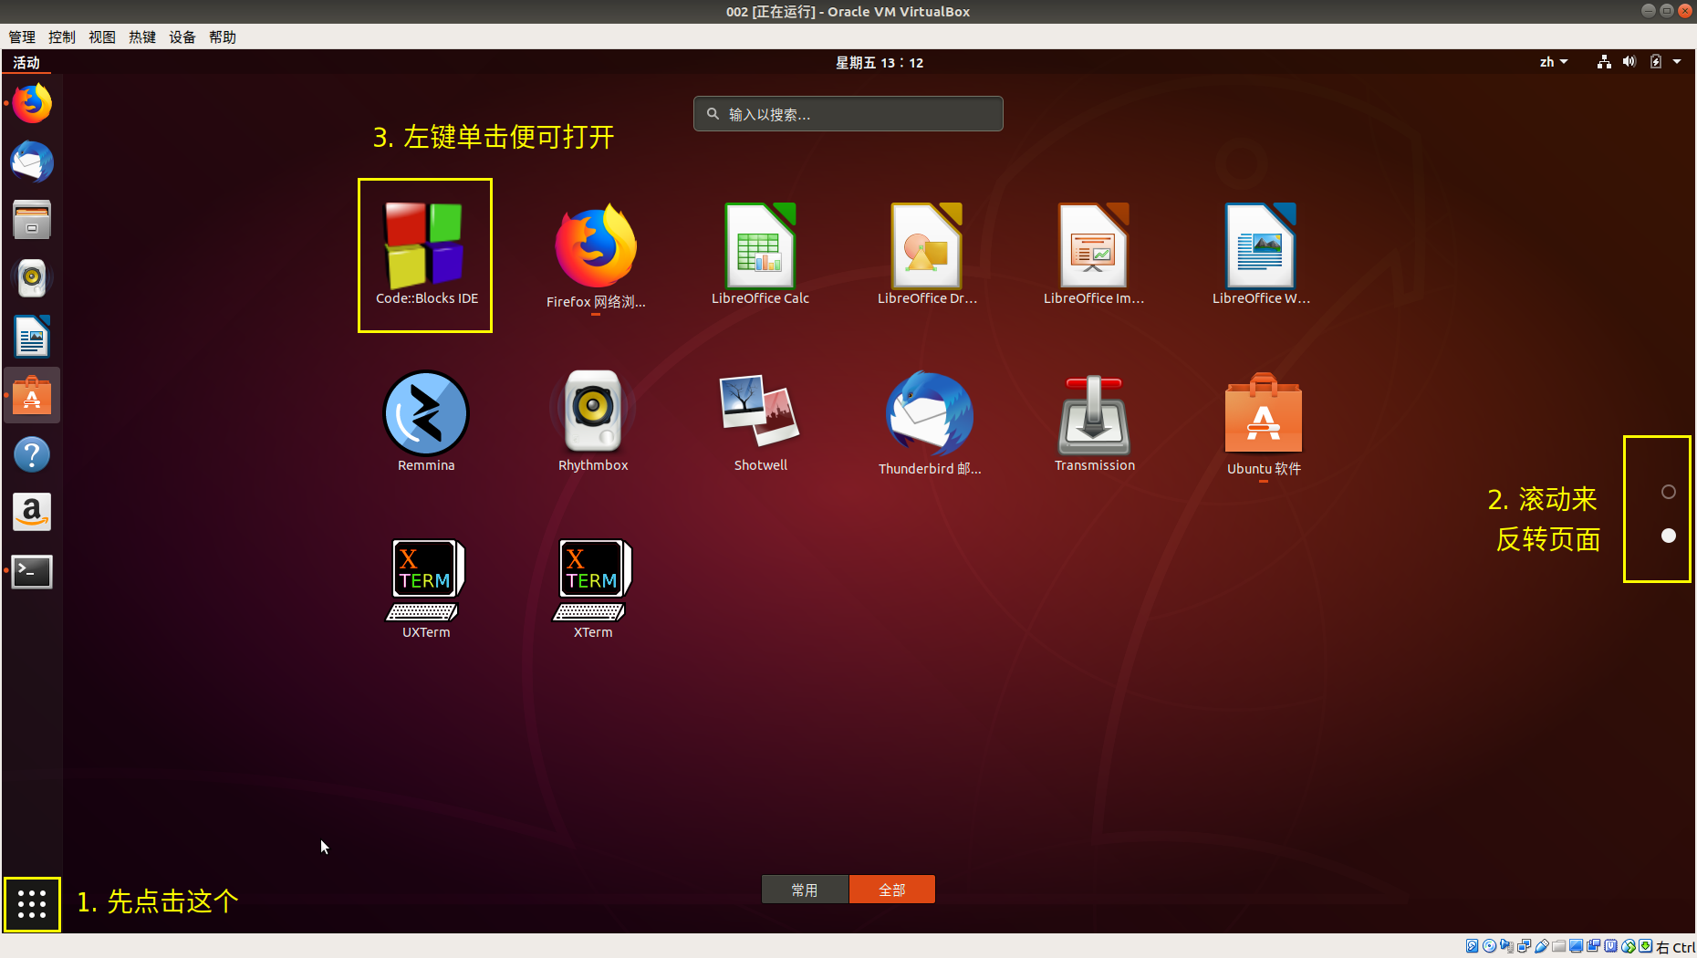The height and width of the screenshot is (958, 1697).
Task: Click Amazon icon in the dock
Action: point(32,513)
